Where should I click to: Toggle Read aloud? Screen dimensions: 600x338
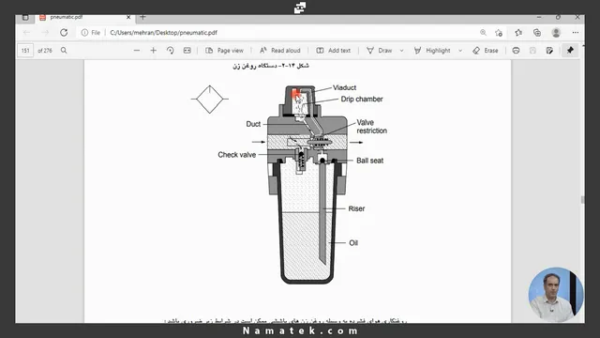tap(280, 51)
